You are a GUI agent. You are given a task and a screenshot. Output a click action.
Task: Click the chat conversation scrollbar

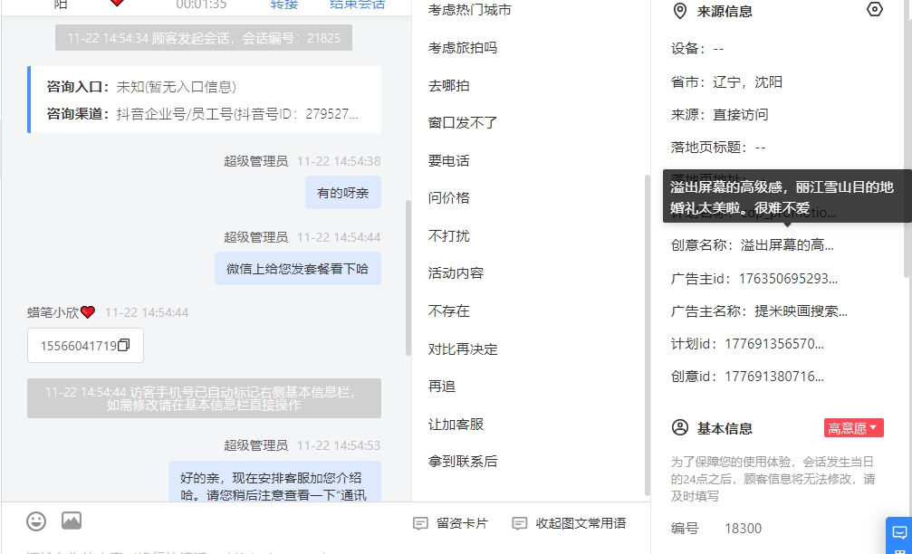[x=408, y=278]
